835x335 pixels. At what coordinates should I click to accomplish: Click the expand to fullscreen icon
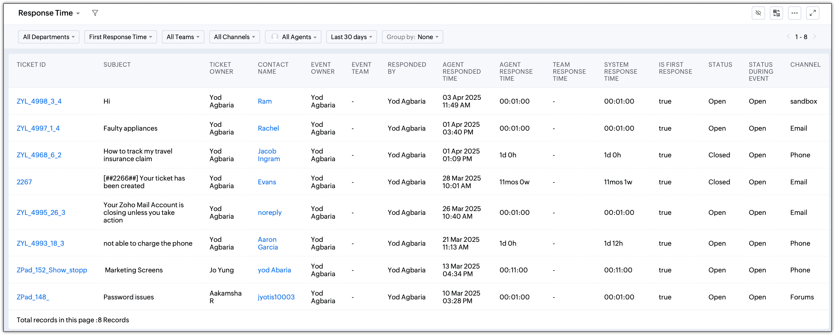[813, 13]
